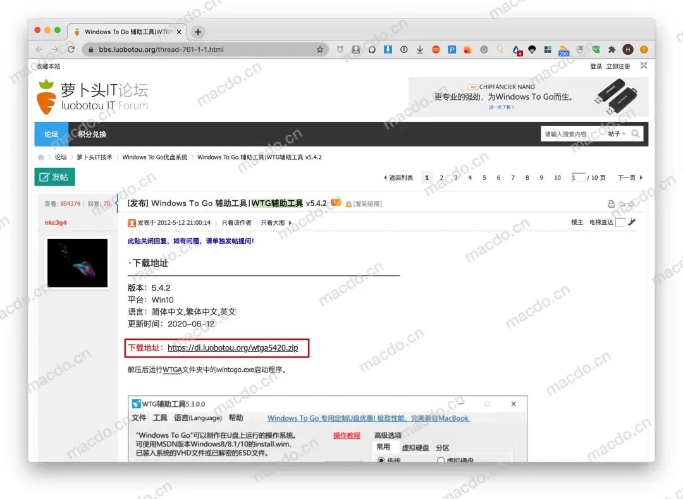Open the Chrome extensions puzzle icon
This screenshot has height=499, width=683.
coord(612,49)
